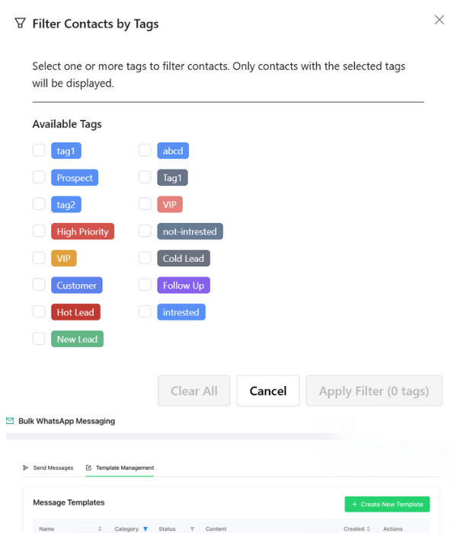Image resolution: width=457 pixels, height=533 pixels.
Task: Toggle the New Lead tag checkbox
Action: click(x=39, y=339)
